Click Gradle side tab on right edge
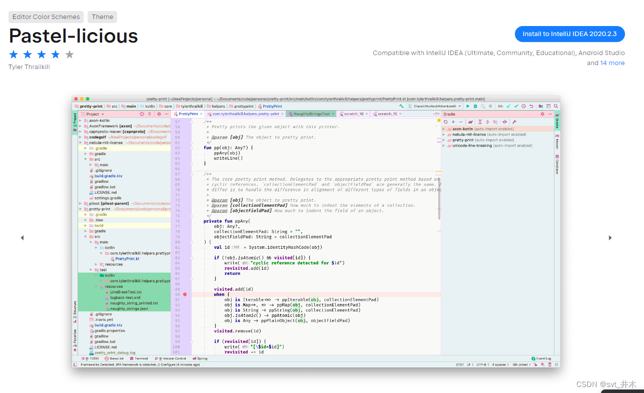The height and width of the screenshot is (393, 644). click(x=557, y=122)
